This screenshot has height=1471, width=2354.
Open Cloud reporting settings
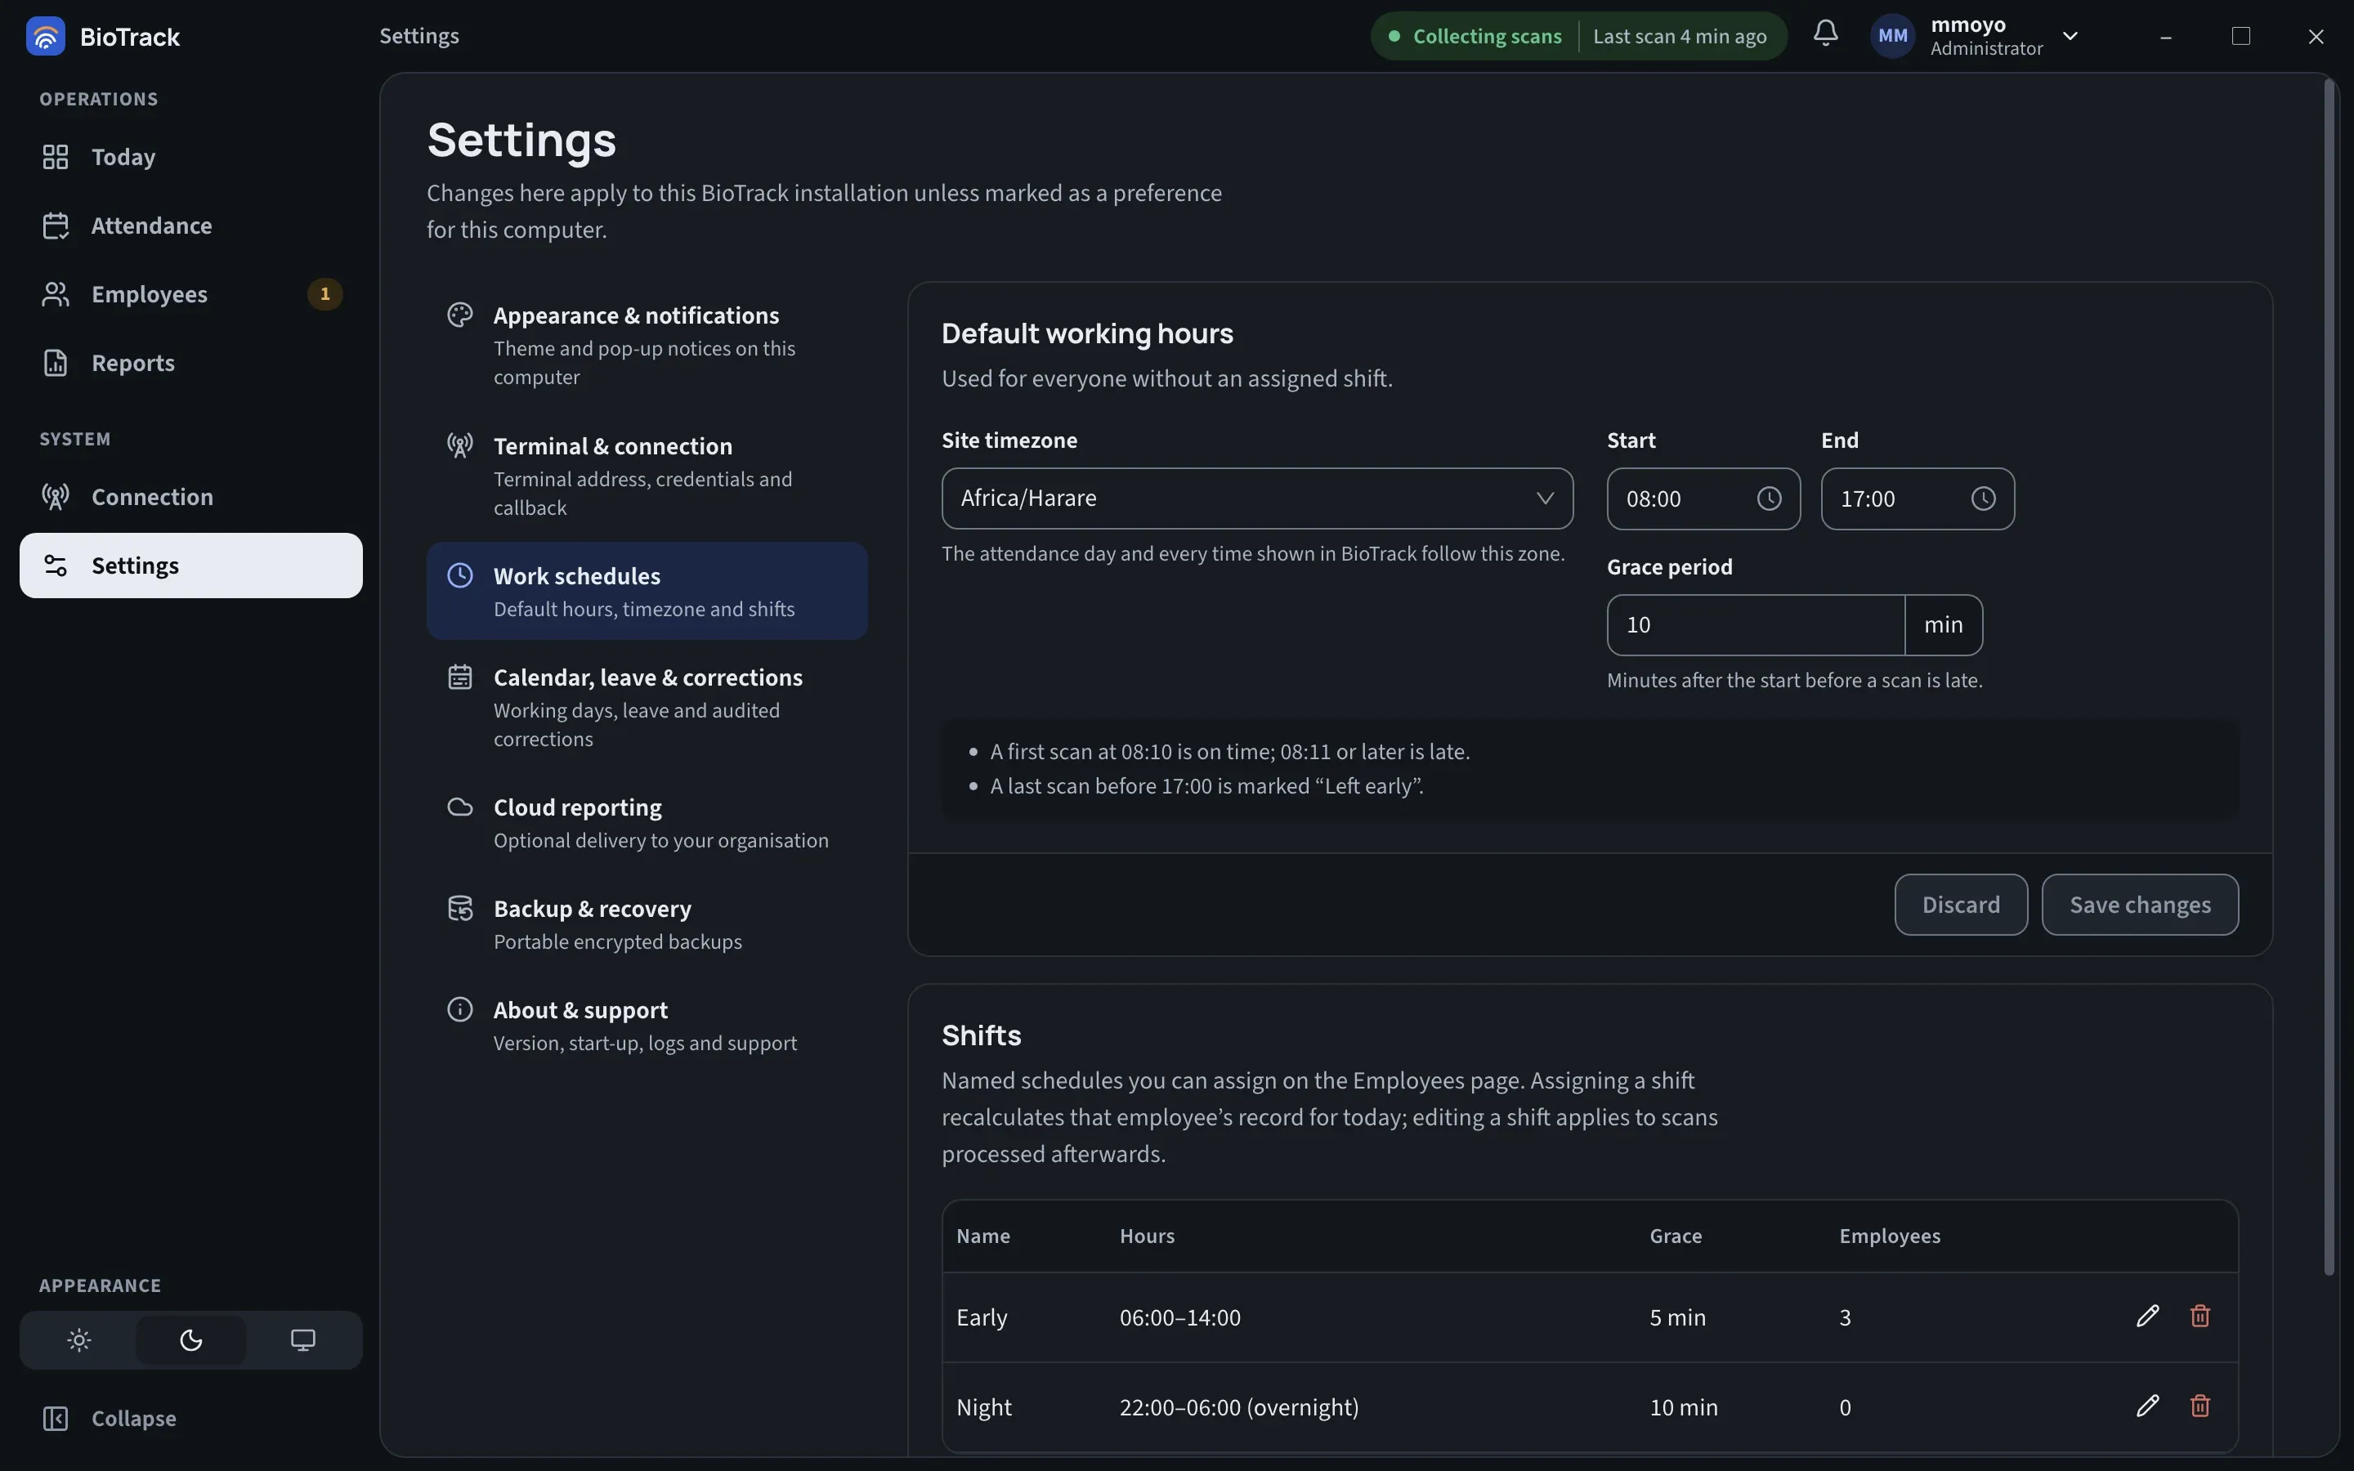(x=647, y=823)
